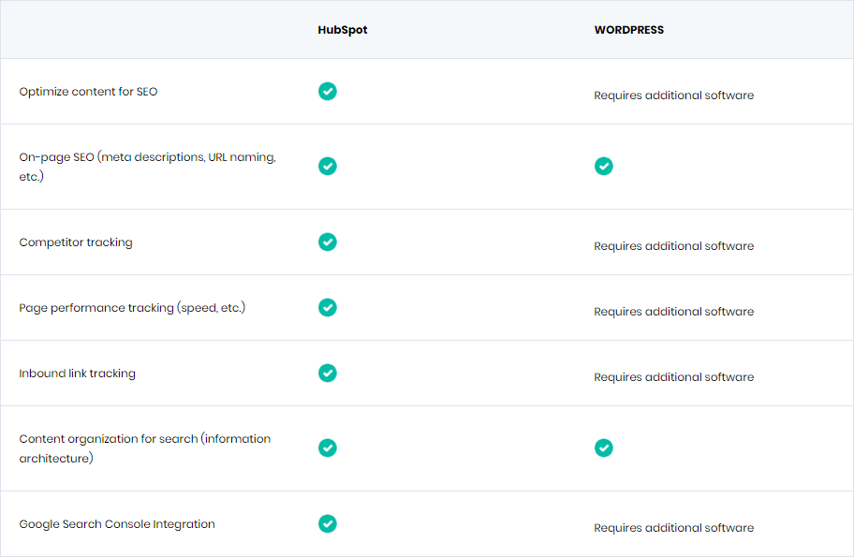The image size is (854, 557).
Task: Click HubSpot checkmark for On-page SEO row
Action: tap(328, 166)
